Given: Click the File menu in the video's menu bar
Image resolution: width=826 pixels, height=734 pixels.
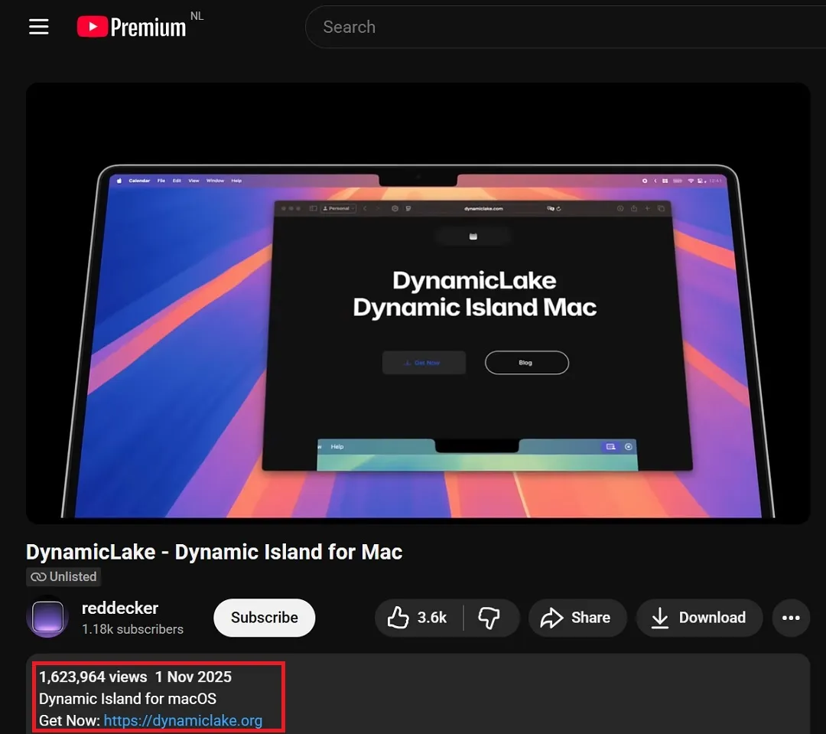Looking at the screenshot, I should pyautogui.click(x=161, y=181).
